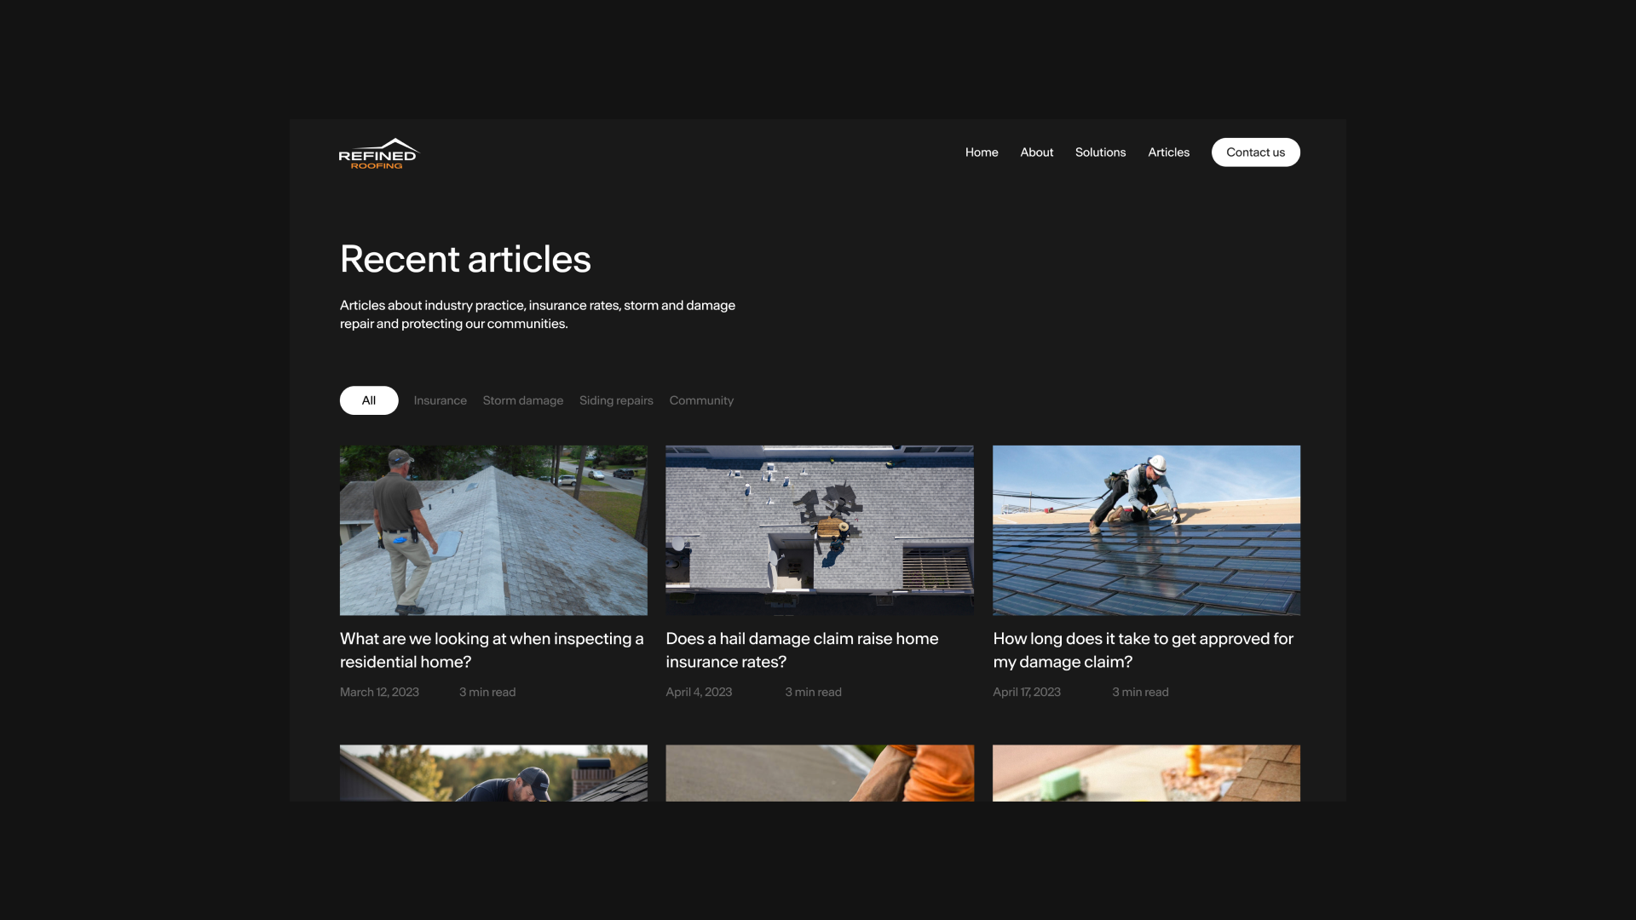Click the Refined Roofing logo
Screen dimensions: 1636x920
click(x=378, y=153)
